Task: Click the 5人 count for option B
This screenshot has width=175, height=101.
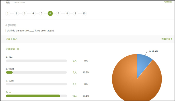Action: pos(75,73)
